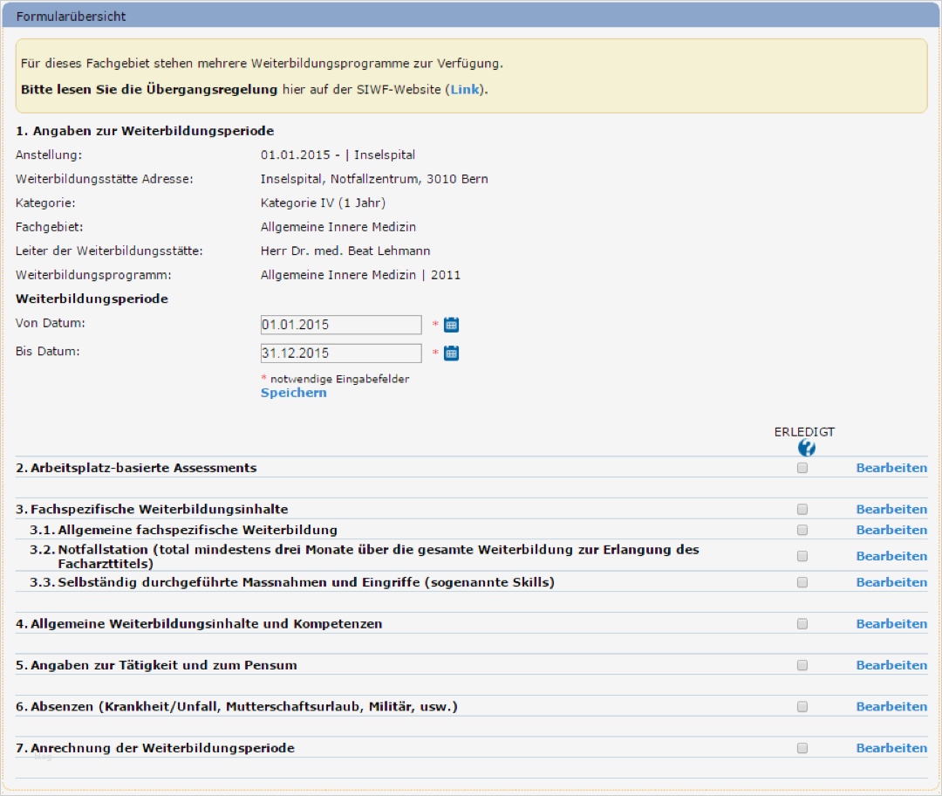Click 'Leiter der Weiterbildungsstätte:' label
The height and width of the screenshot is (796, 942).
click(109, 250)
